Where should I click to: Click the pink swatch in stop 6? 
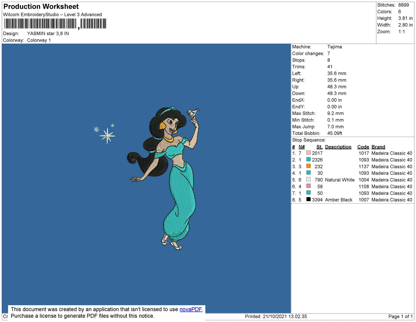pos(308,186)
